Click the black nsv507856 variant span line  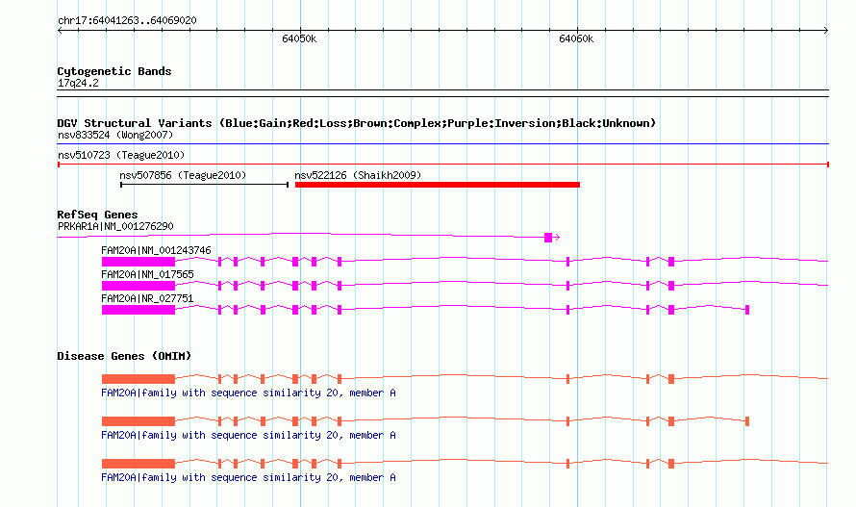tap(204, 185)
